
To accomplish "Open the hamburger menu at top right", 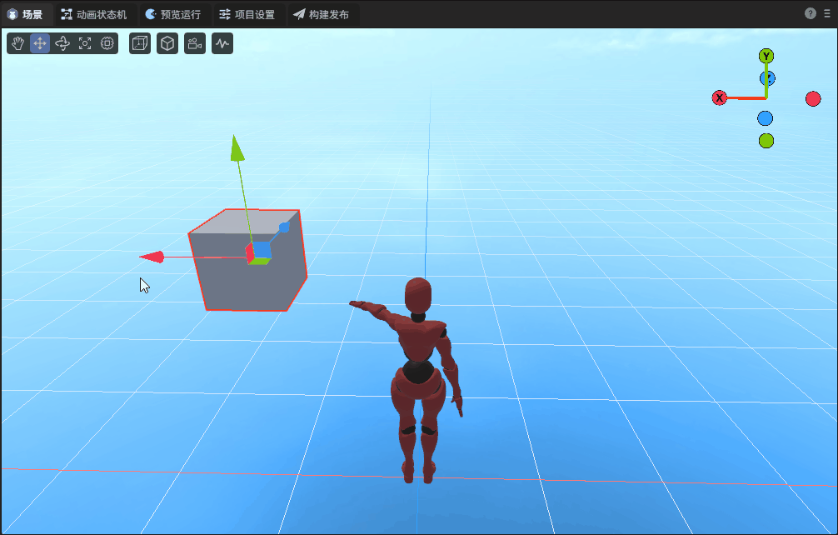I will point(827,14).
